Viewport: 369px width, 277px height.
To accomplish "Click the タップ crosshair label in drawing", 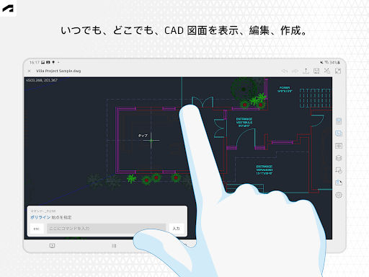I will click(x=143, y=136).
